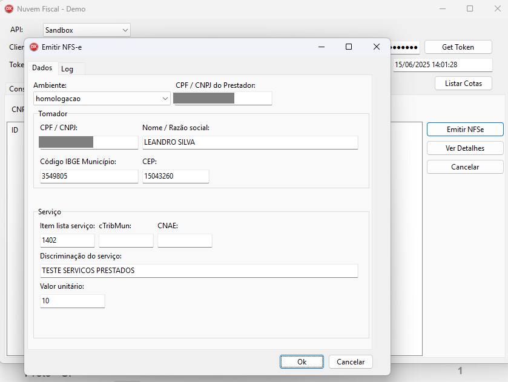This screenshot has height=382, width=508.
Task: Select the Discriminação do serviço field
Action: pyautogui.click(x=199, y=271)
